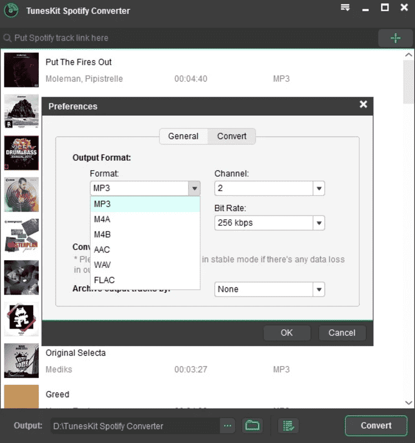Viewport: 415px width, 443px height.
Task: Open the converted history list icon
Action: [x=288, y=425]
